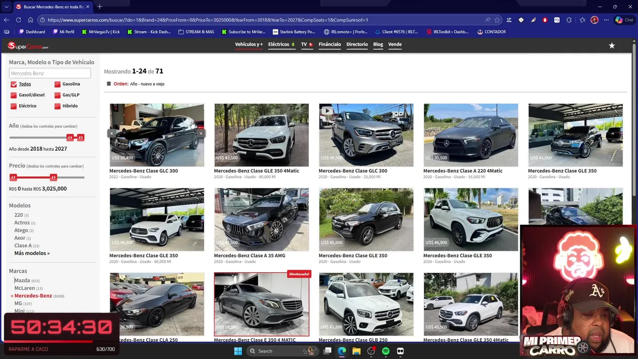Select the Atego model filter
The image size is (638, 359).
point(21,230)
